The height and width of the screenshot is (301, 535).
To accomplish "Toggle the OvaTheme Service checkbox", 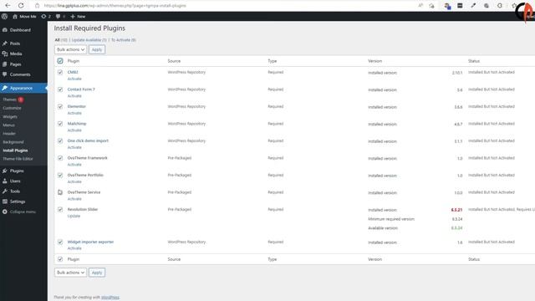I will tap(60, 192).
